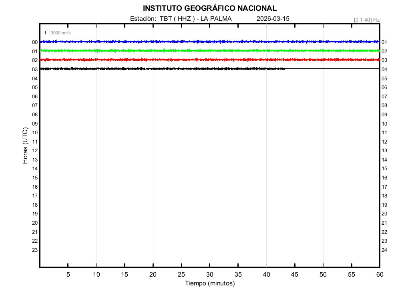This screenshot has width=410, height=307.
Task: Click the "Horas (UTC)" vertical axis label
Action: (25, 146)
